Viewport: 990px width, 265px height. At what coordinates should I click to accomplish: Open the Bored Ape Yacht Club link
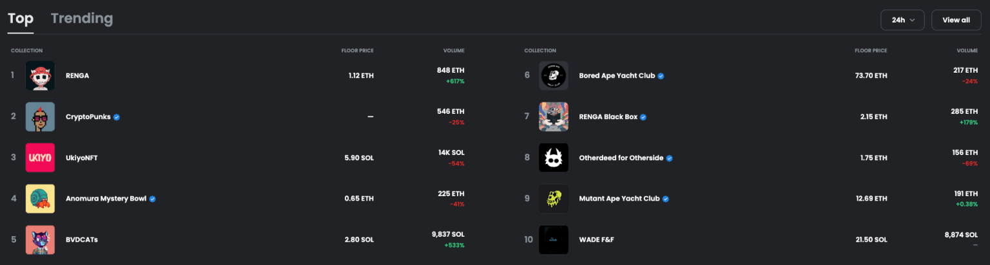click(x=617, y=76)
